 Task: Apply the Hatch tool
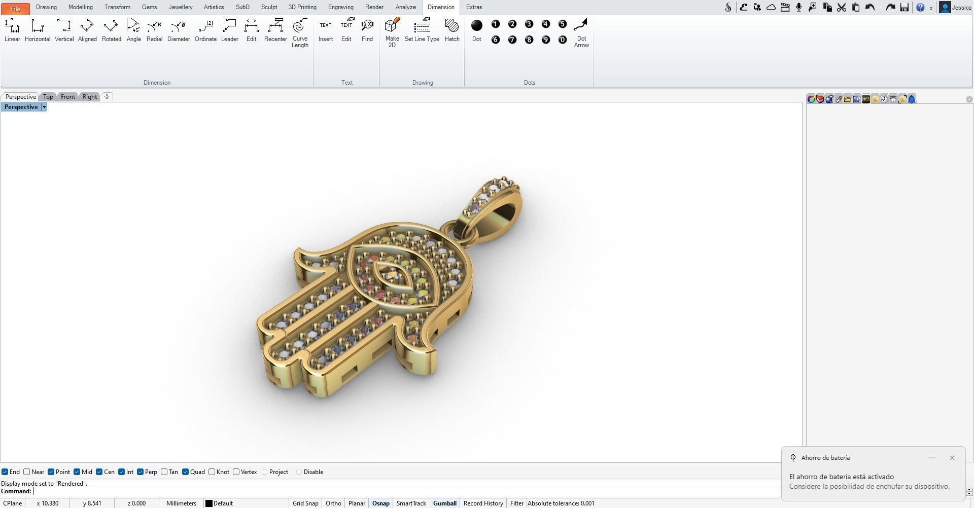tap(452, 30)
